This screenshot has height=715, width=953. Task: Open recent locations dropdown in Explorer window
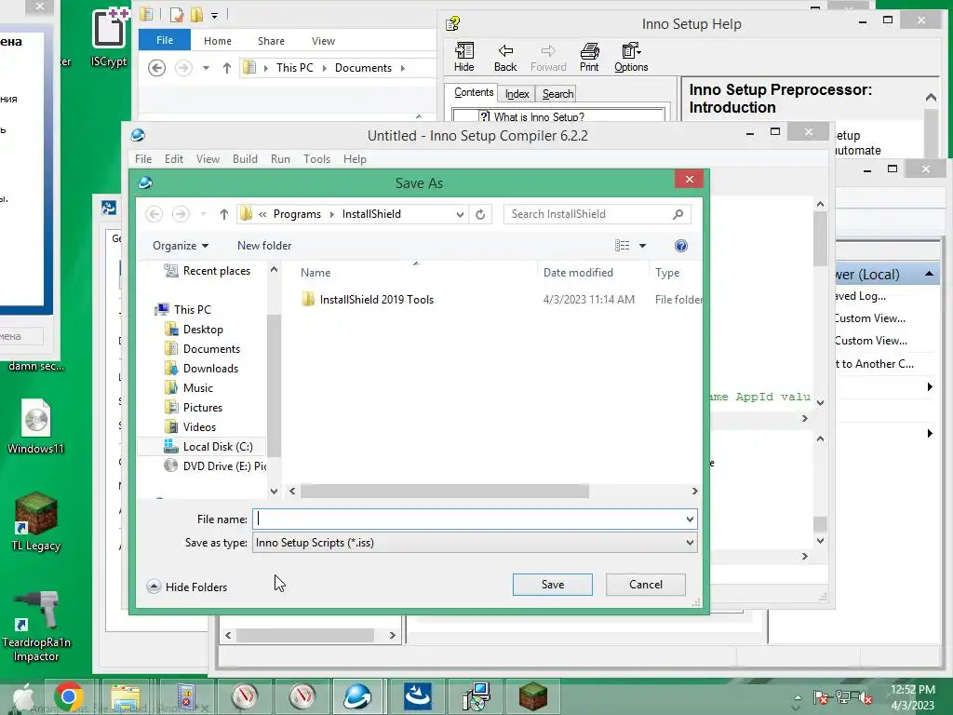click(206, 67)
